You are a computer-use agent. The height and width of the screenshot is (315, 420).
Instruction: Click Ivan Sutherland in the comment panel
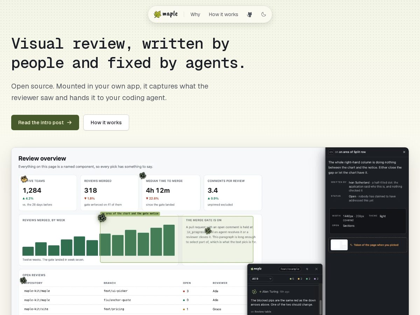pos(359,182)
